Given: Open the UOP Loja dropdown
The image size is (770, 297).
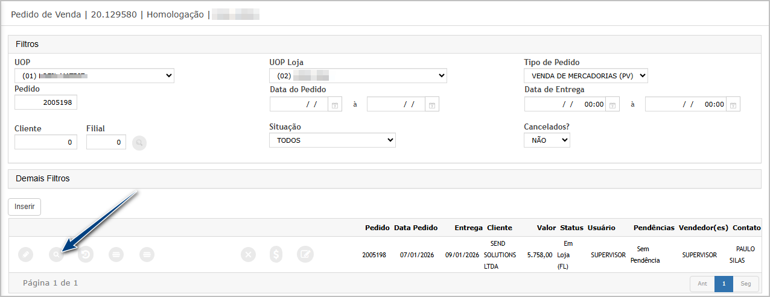Looking at the screenshot, I should click(358, 76).
